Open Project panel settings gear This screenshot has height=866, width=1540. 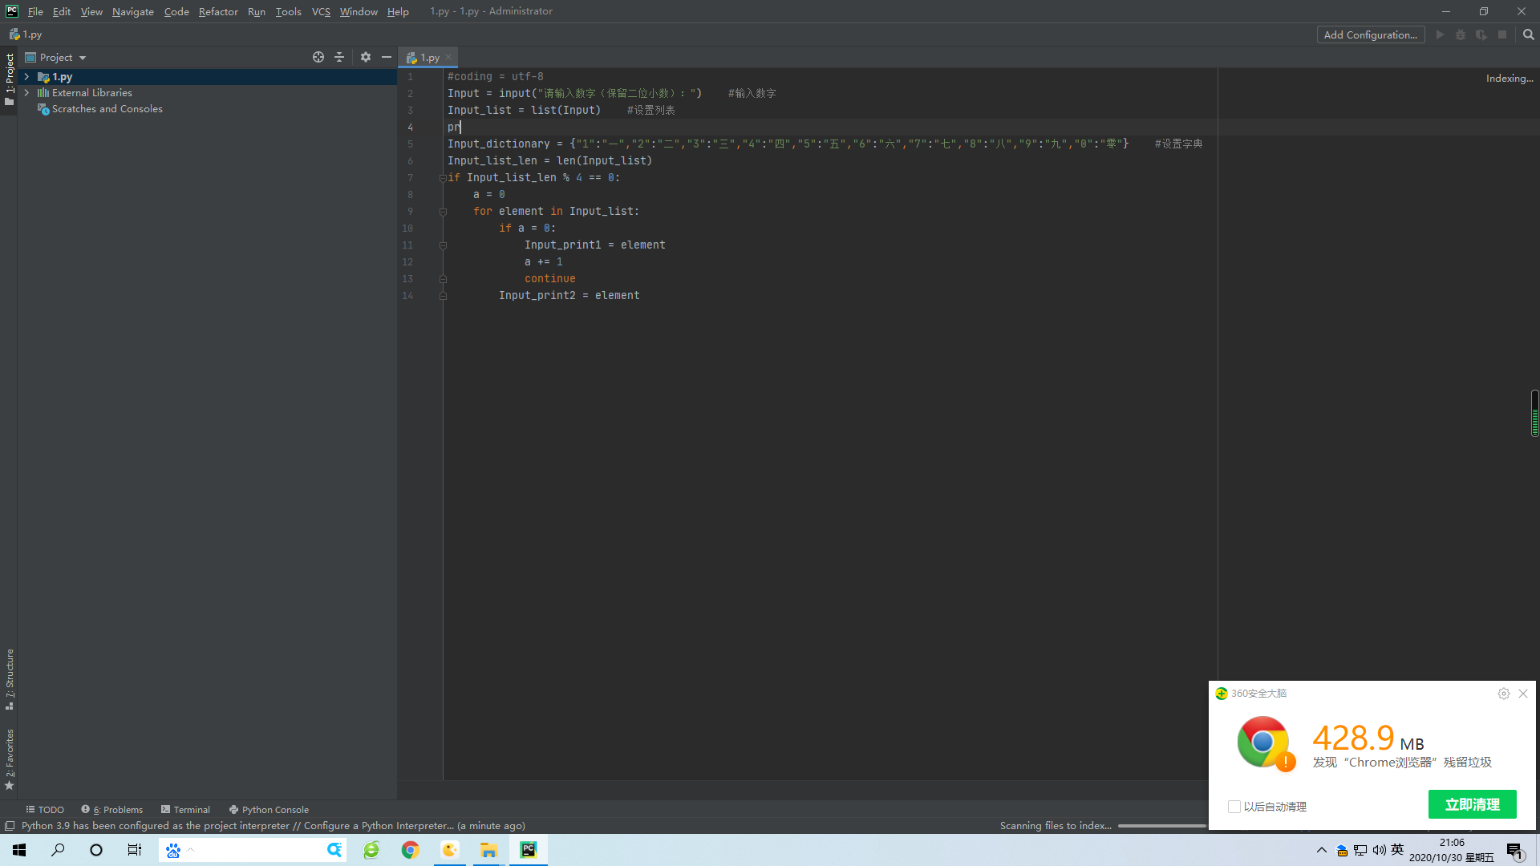[366, 57]
